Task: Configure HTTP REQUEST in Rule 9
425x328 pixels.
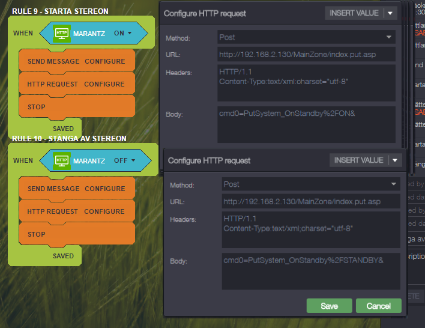Action: [104, 84]
